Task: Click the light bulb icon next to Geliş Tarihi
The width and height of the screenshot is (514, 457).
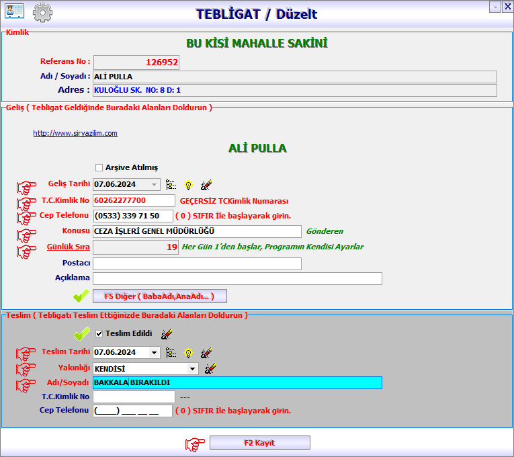Action: coord(188,184)
